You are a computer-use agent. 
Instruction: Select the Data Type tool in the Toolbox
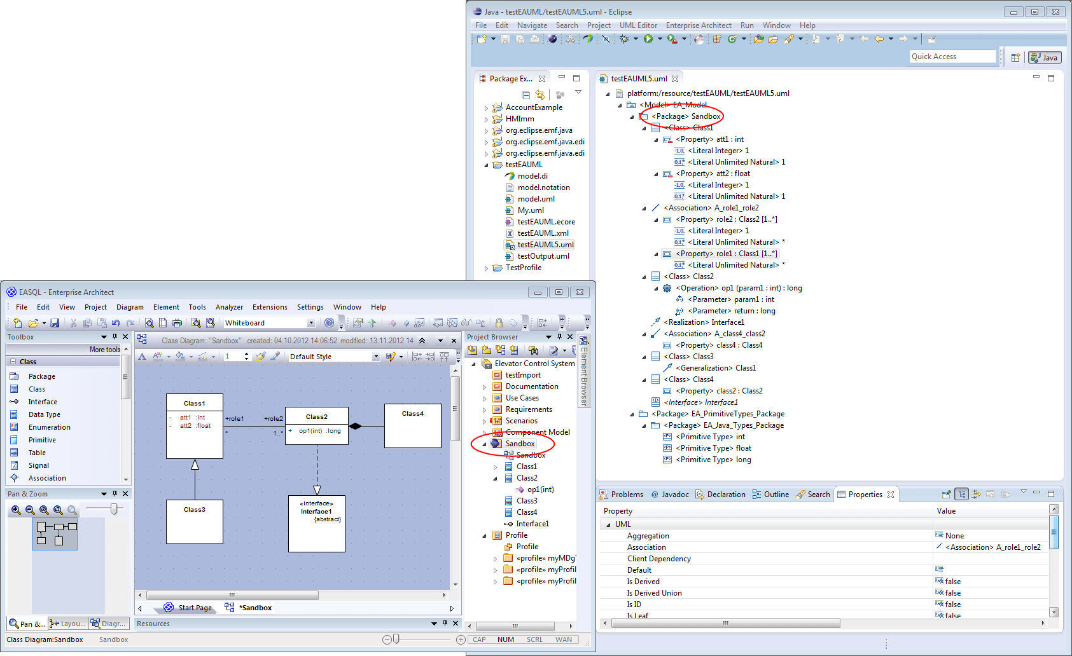tap(44, 414)
